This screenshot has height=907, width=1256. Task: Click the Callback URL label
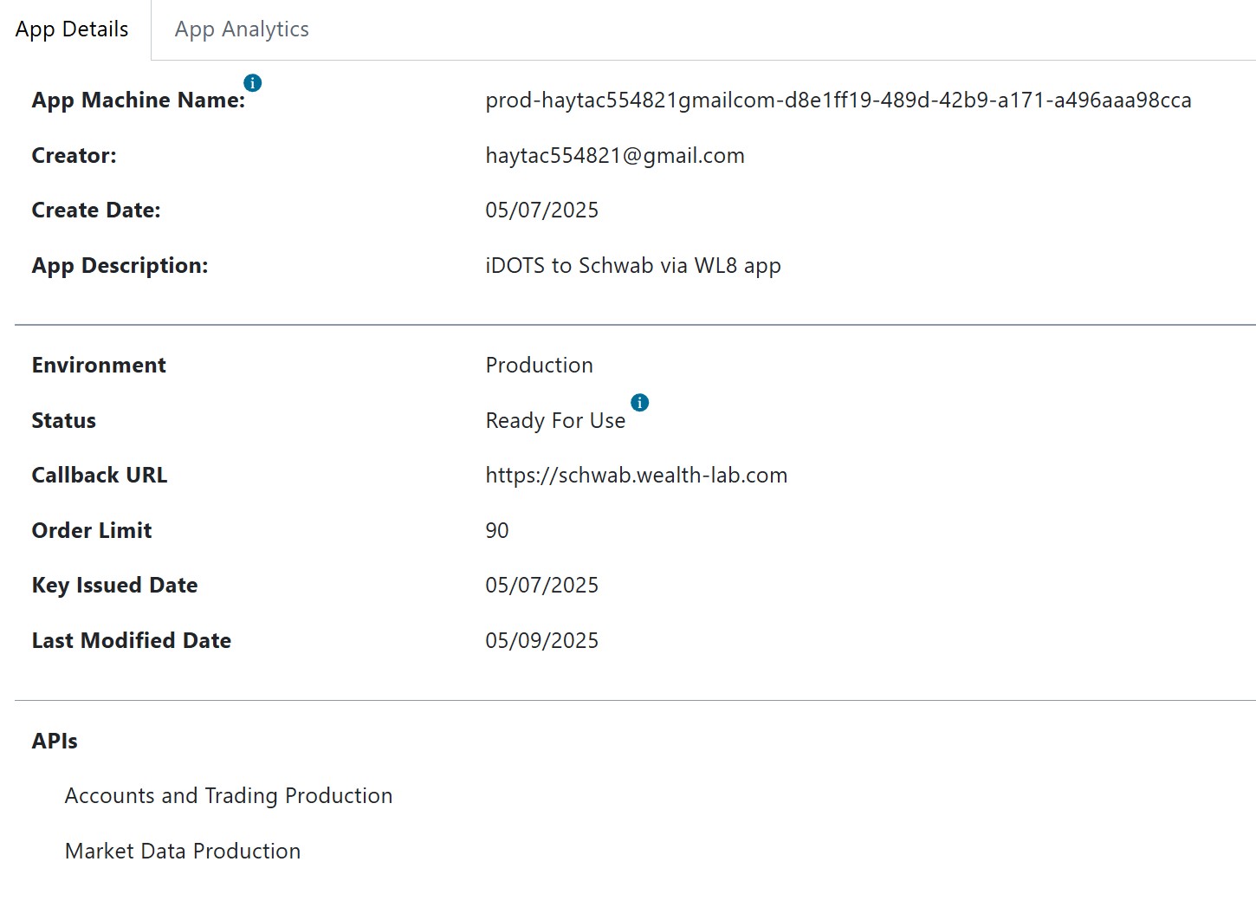pyautogui.click(x=100, y=476)
